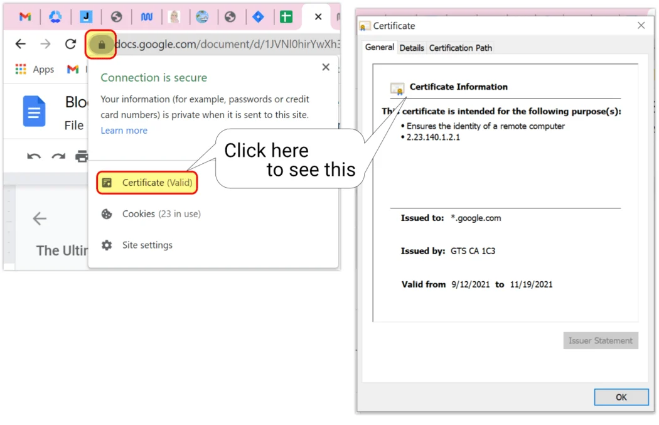The width and height of the screenshot is (659, 425).
Task: Open the File menu in Google Docs
Action: point(74,125)
